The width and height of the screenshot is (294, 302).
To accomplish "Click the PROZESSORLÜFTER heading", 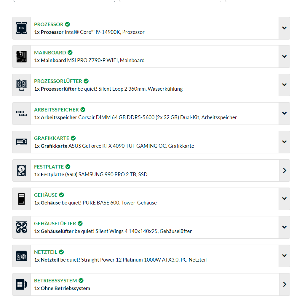I will (58, 81).
